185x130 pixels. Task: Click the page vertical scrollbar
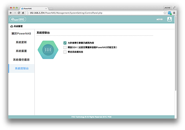click(175, 53)
